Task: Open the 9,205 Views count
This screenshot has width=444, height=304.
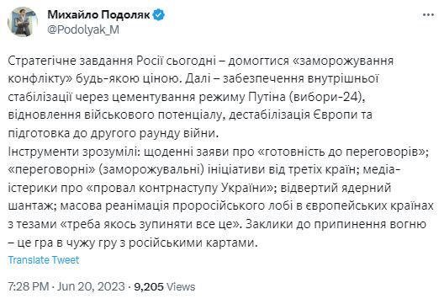Action: click(x=165, y=286)
